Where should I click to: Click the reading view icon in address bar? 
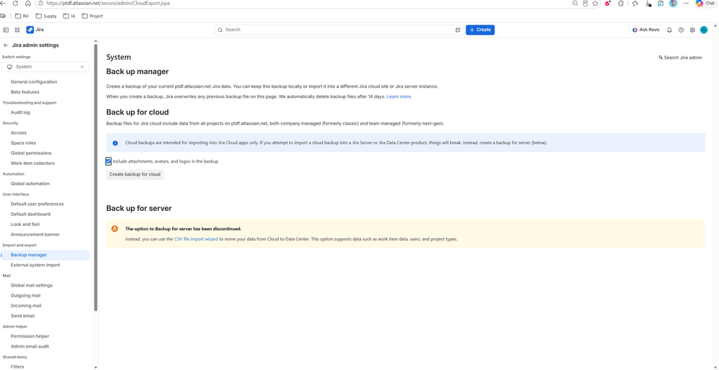click(x=585, y=3)
